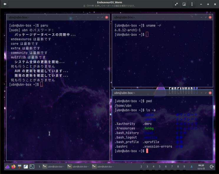This screenshot has width=219, height=174.
Task: Maximize the terminal showing ls -a output
Action: coord(206,93)
